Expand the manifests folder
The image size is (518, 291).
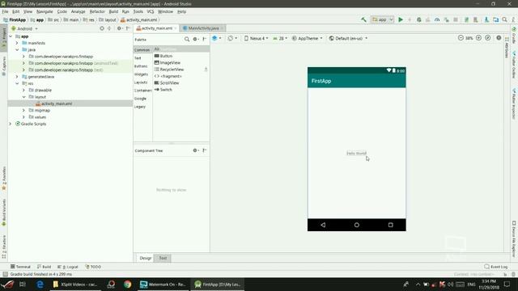[17, 43]
